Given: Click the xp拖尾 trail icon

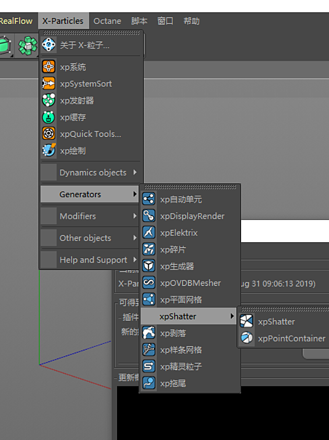Looking at the screenshot, I should click(x=148, y=383).
